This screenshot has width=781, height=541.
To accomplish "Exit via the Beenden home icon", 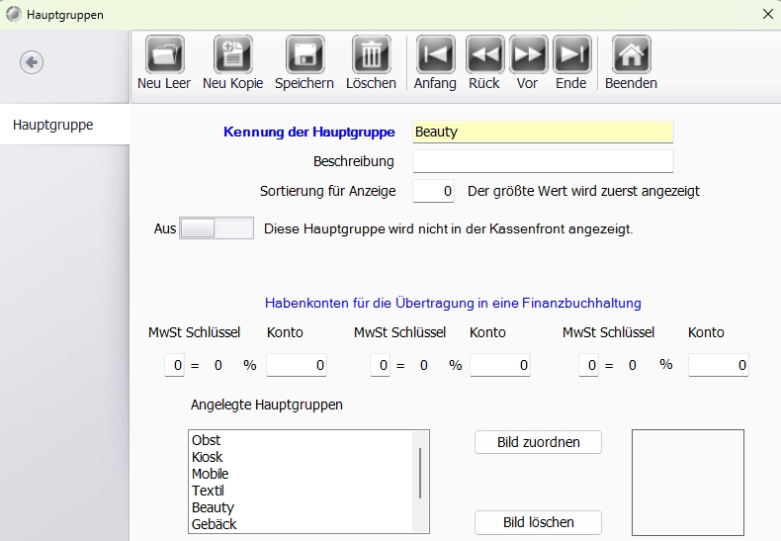I will [631, 54].
